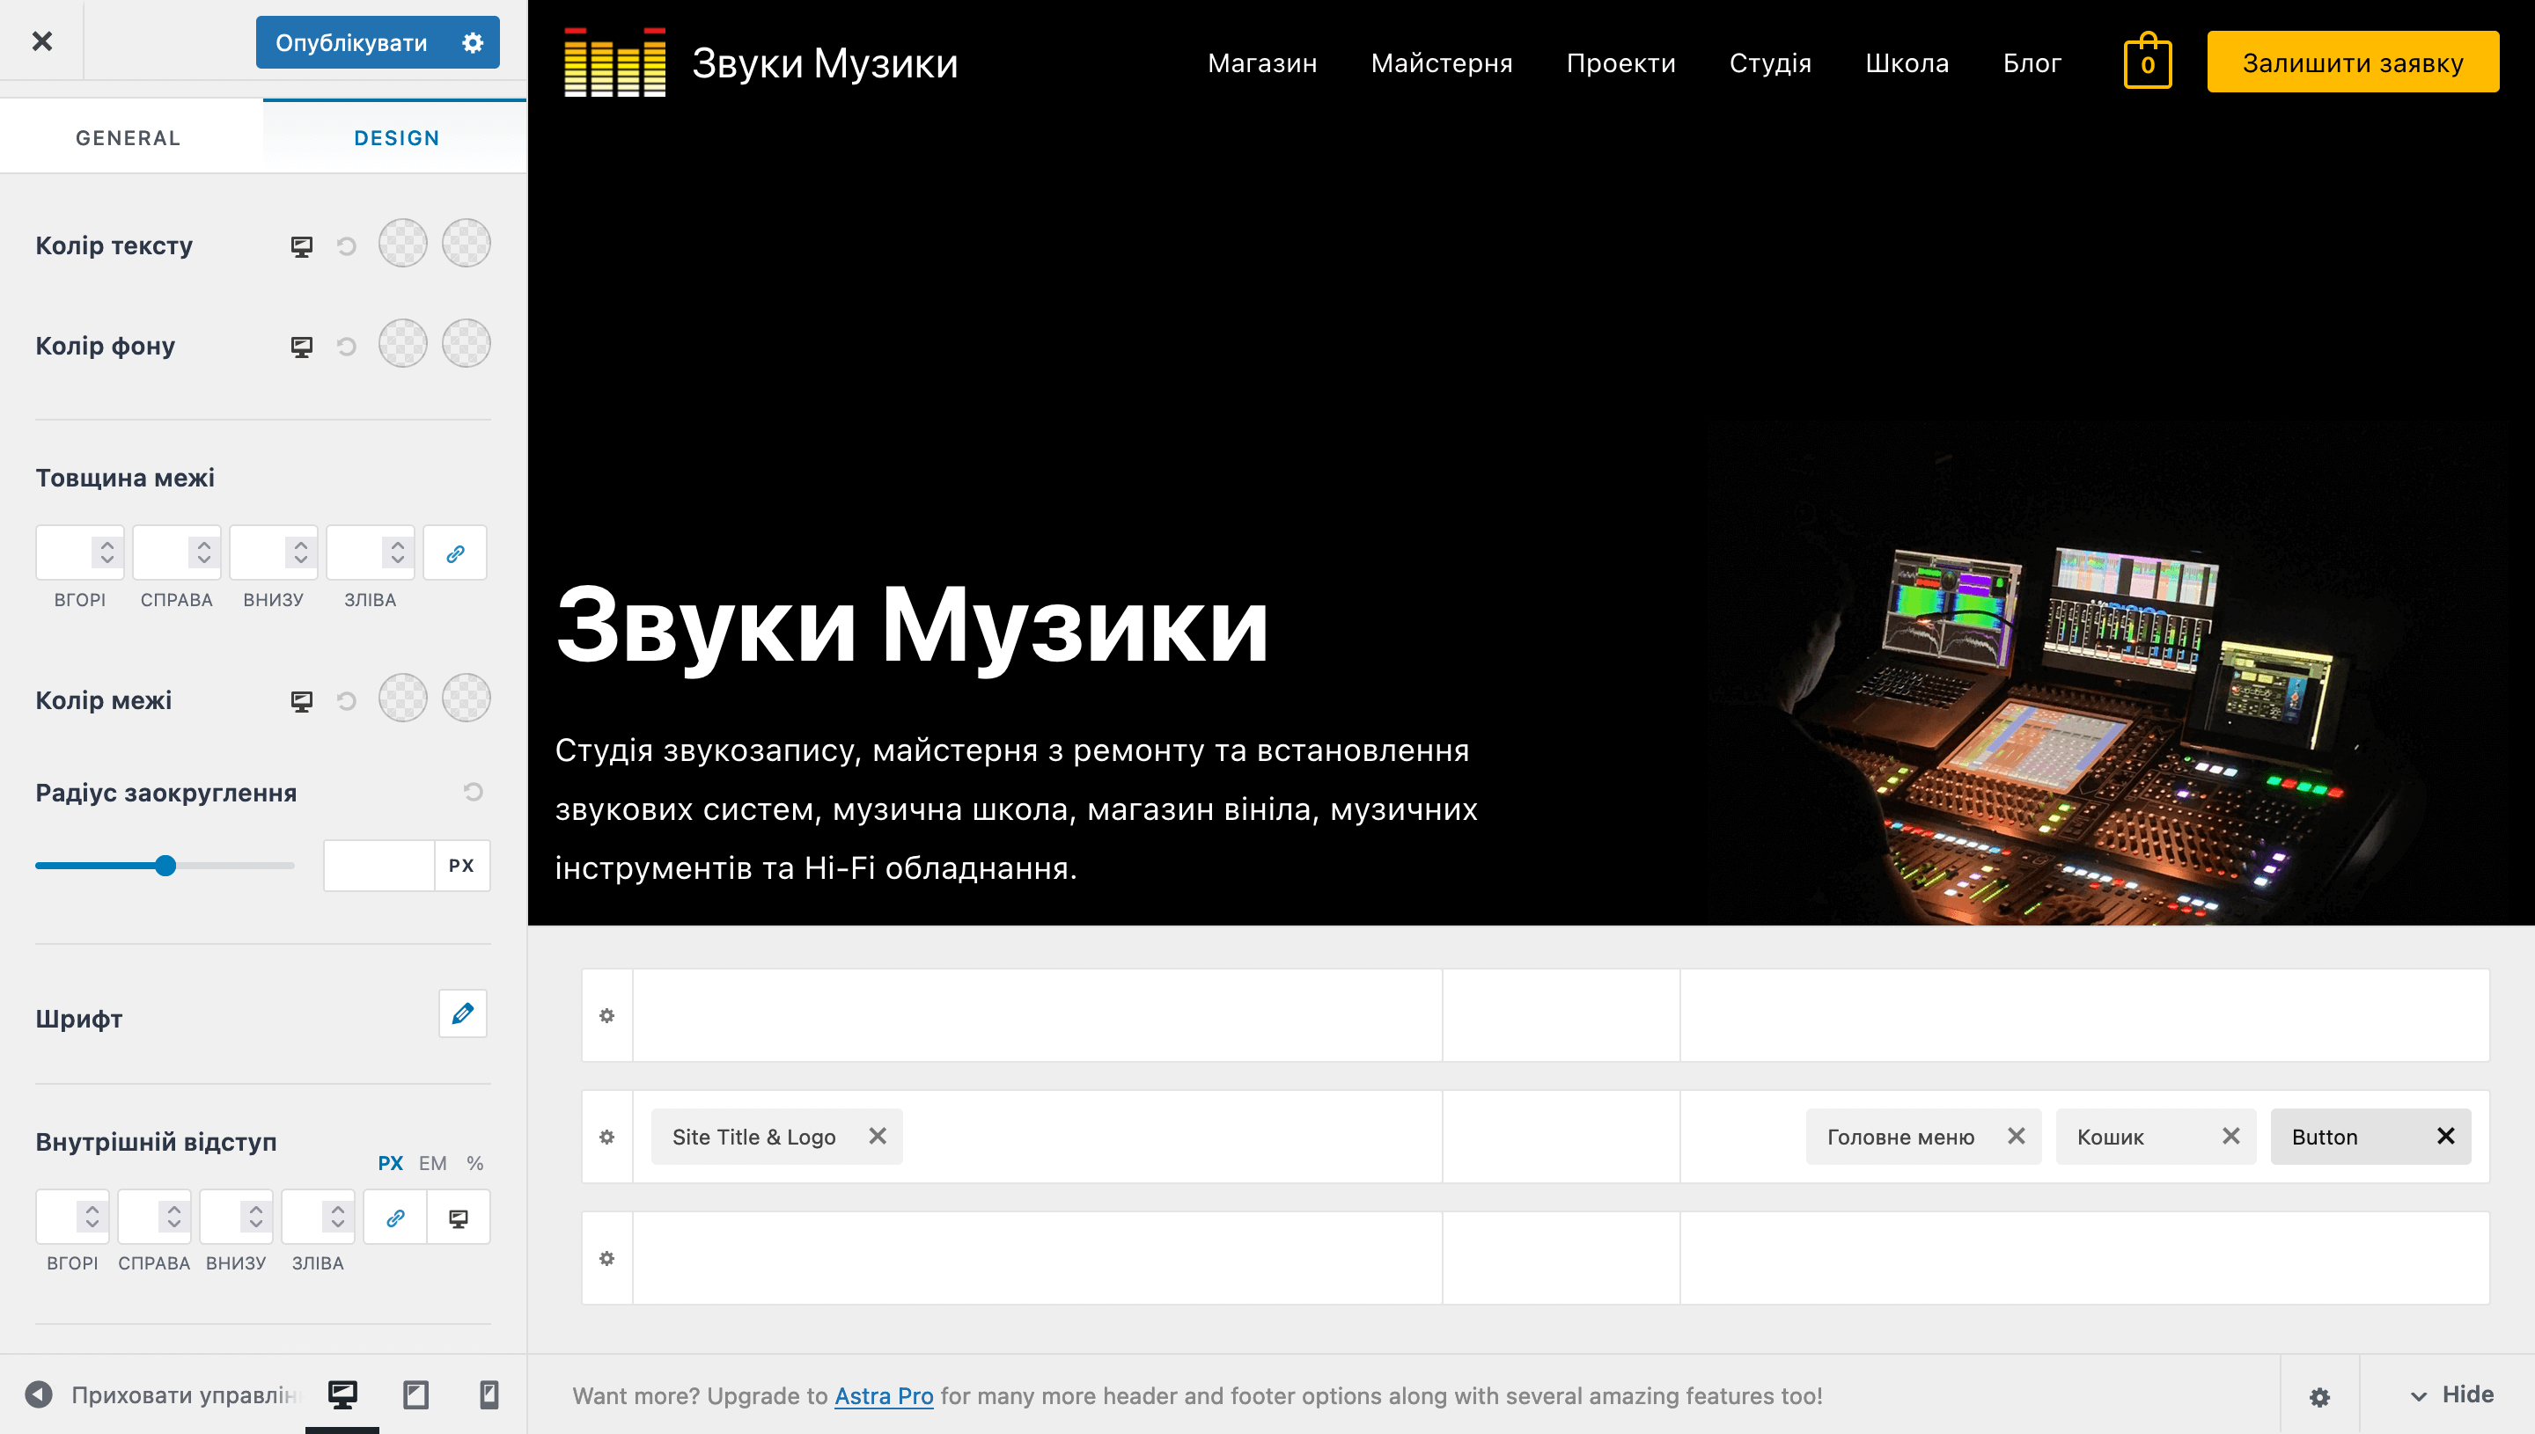
Task: Toggle link values icon for Товщина межі
Action: 454,553
